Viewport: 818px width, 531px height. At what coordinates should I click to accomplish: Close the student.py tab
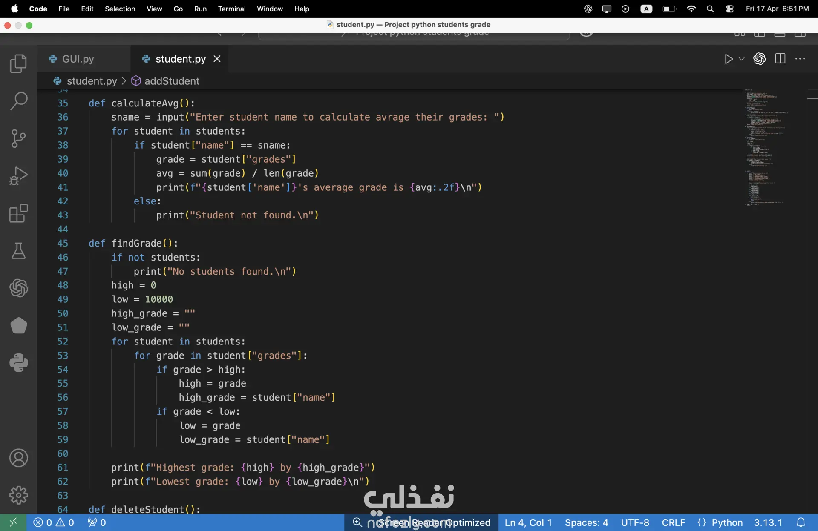click(x=217, y=59)
